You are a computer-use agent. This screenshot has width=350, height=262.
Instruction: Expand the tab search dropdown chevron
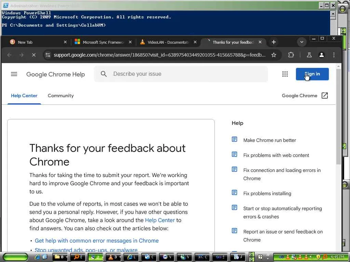tap(301, 42)
